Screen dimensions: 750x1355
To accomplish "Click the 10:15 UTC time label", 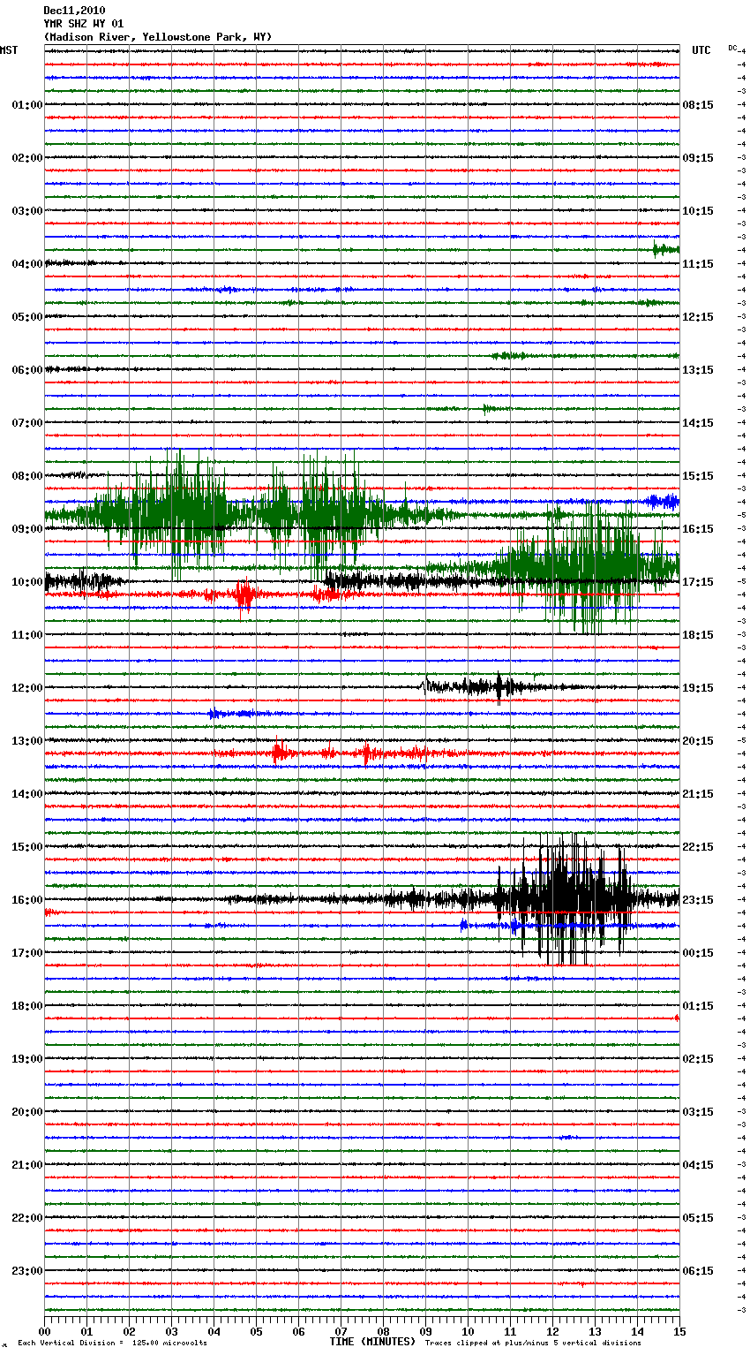I will pyautogui.click(x=698, y=211).
